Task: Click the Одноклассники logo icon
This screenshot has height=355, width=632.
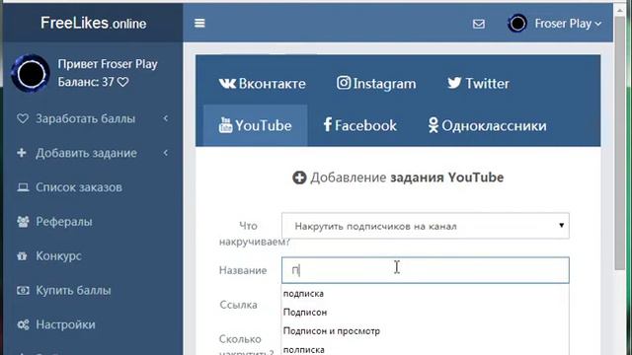Action: [x=433, y=125]
